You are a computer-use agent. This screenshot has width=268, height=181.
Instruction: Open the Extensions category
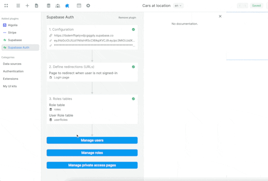click(x=11, y=79)
